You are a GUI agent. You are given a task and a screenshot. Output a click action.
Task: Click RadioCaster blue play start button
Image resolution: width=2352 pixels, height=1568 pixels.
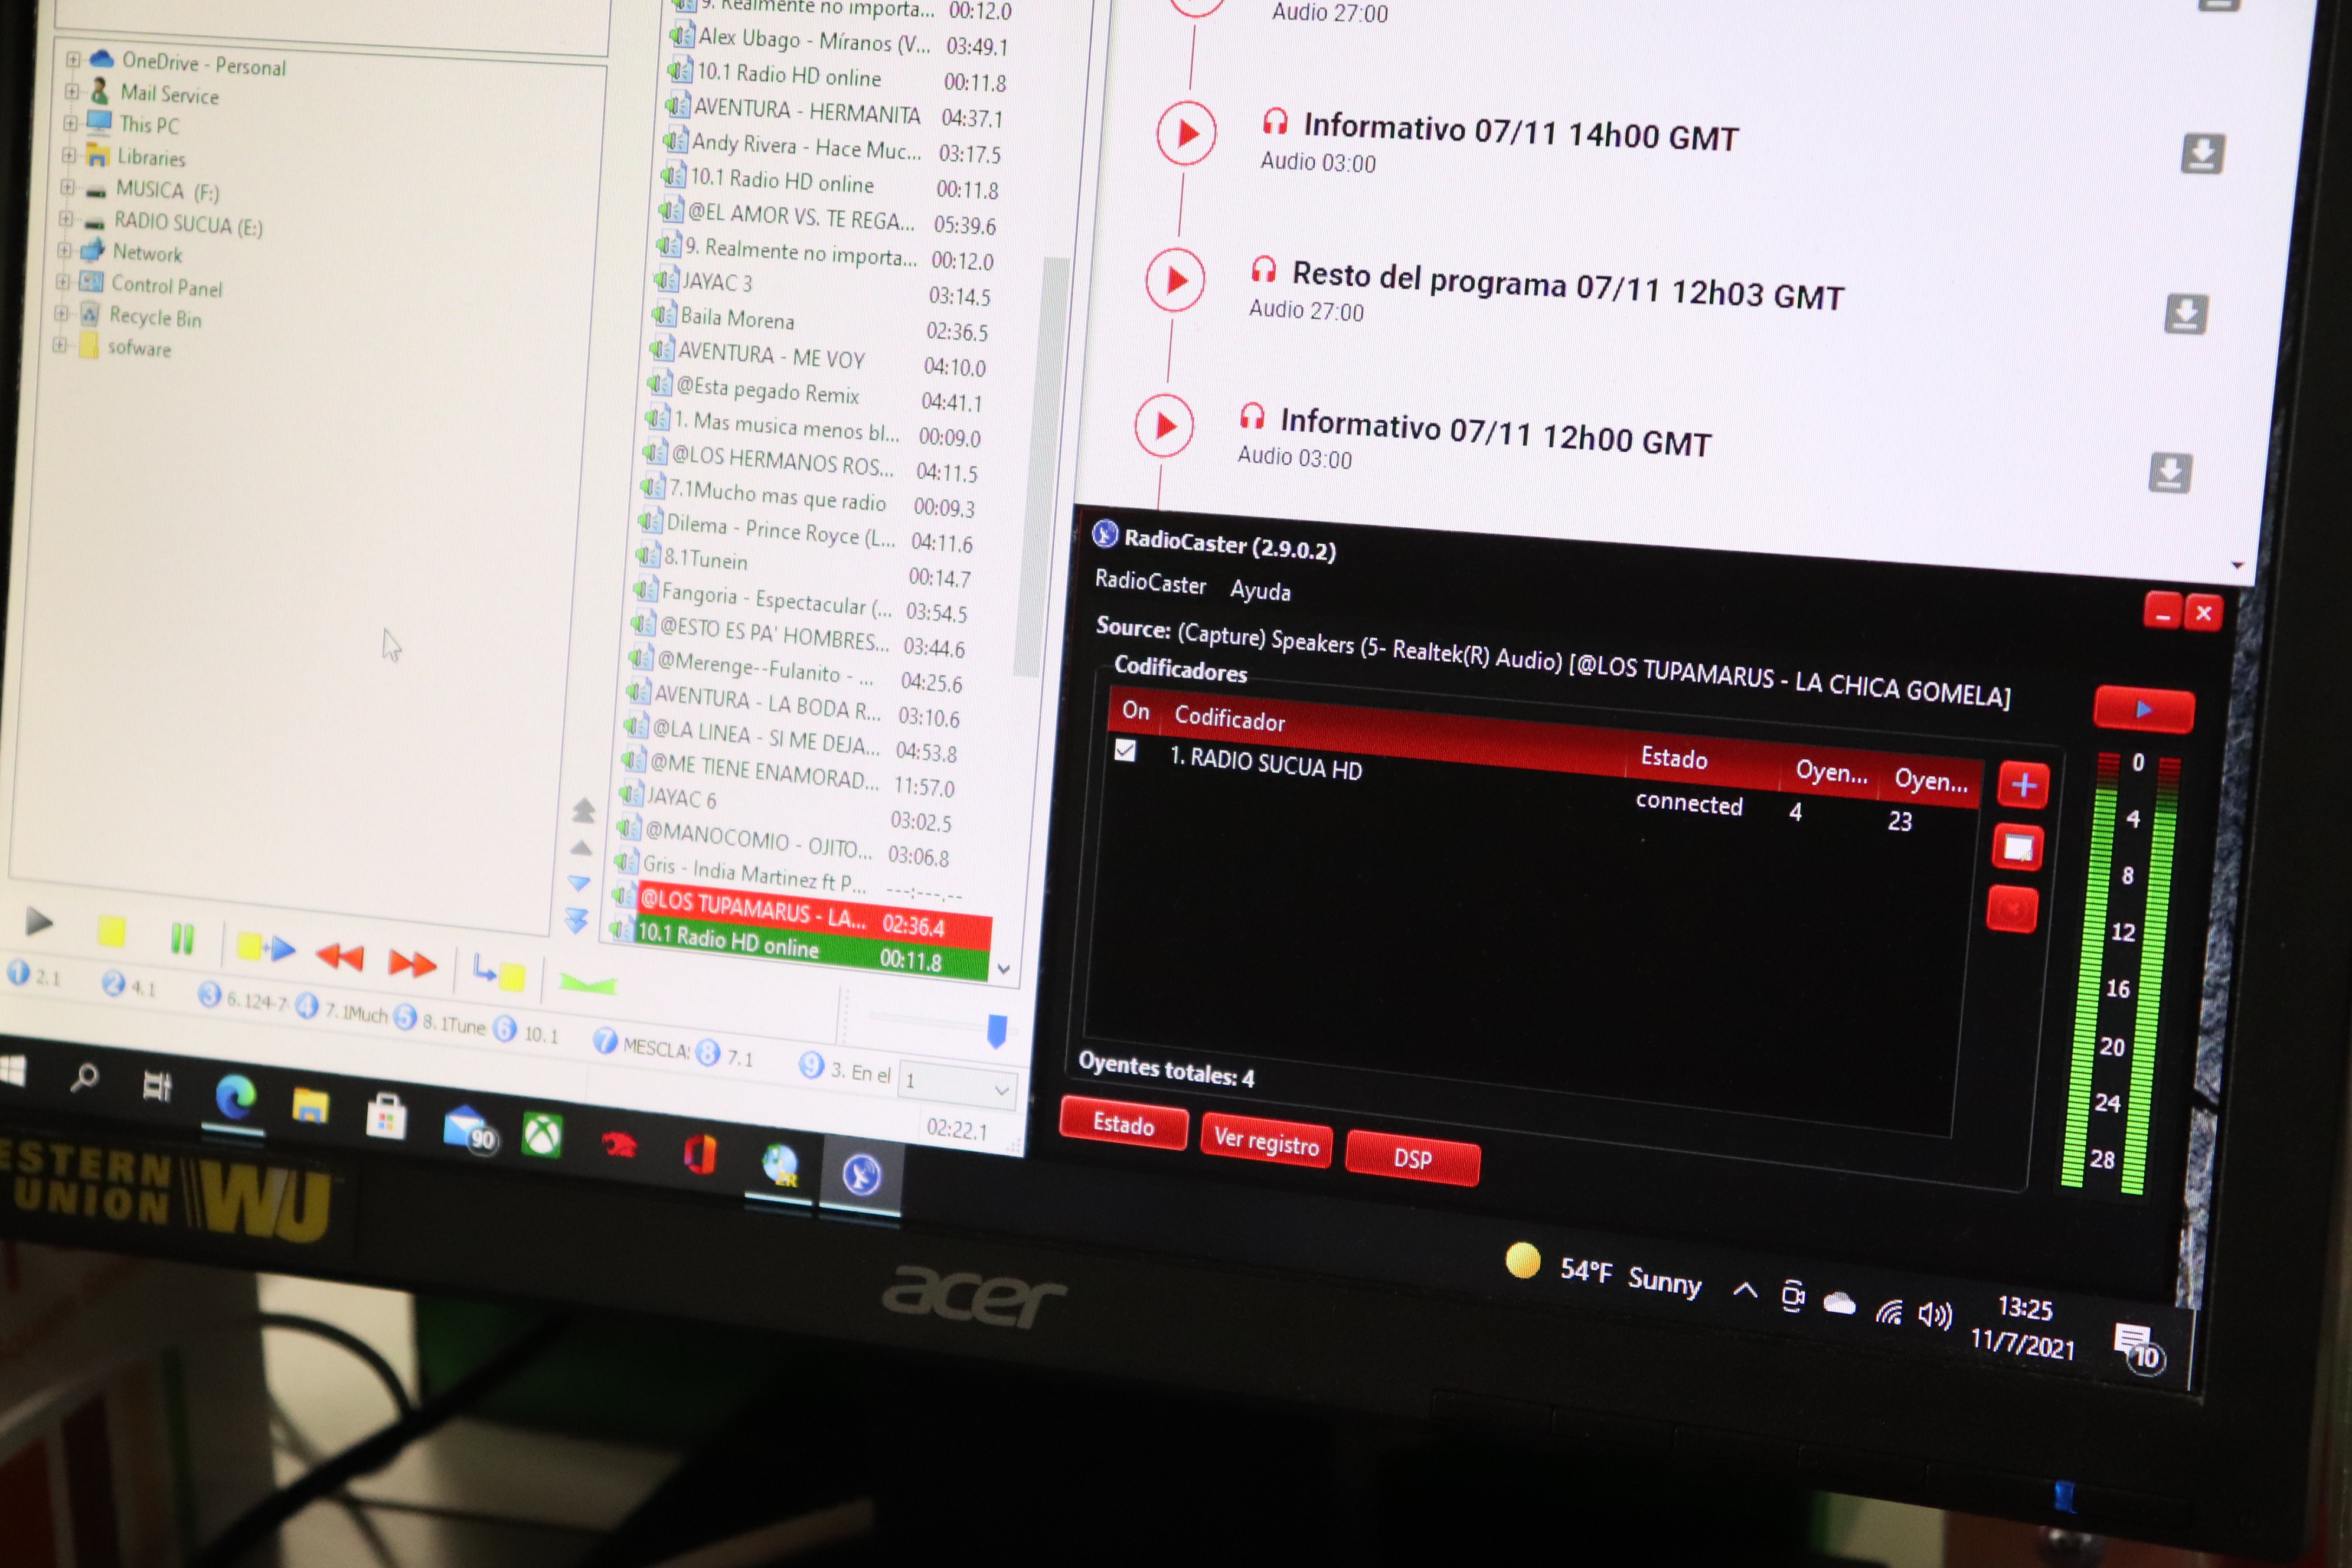click(x=2143, y=710)
